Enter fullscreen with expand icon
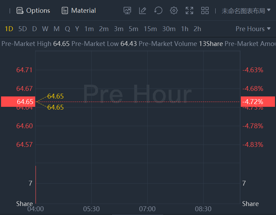Viewport: 276px width, 215px height. tap(189, 11)
